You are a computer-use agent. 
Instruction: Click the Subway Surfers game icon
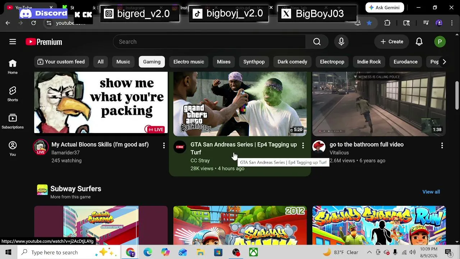[42, 190]
